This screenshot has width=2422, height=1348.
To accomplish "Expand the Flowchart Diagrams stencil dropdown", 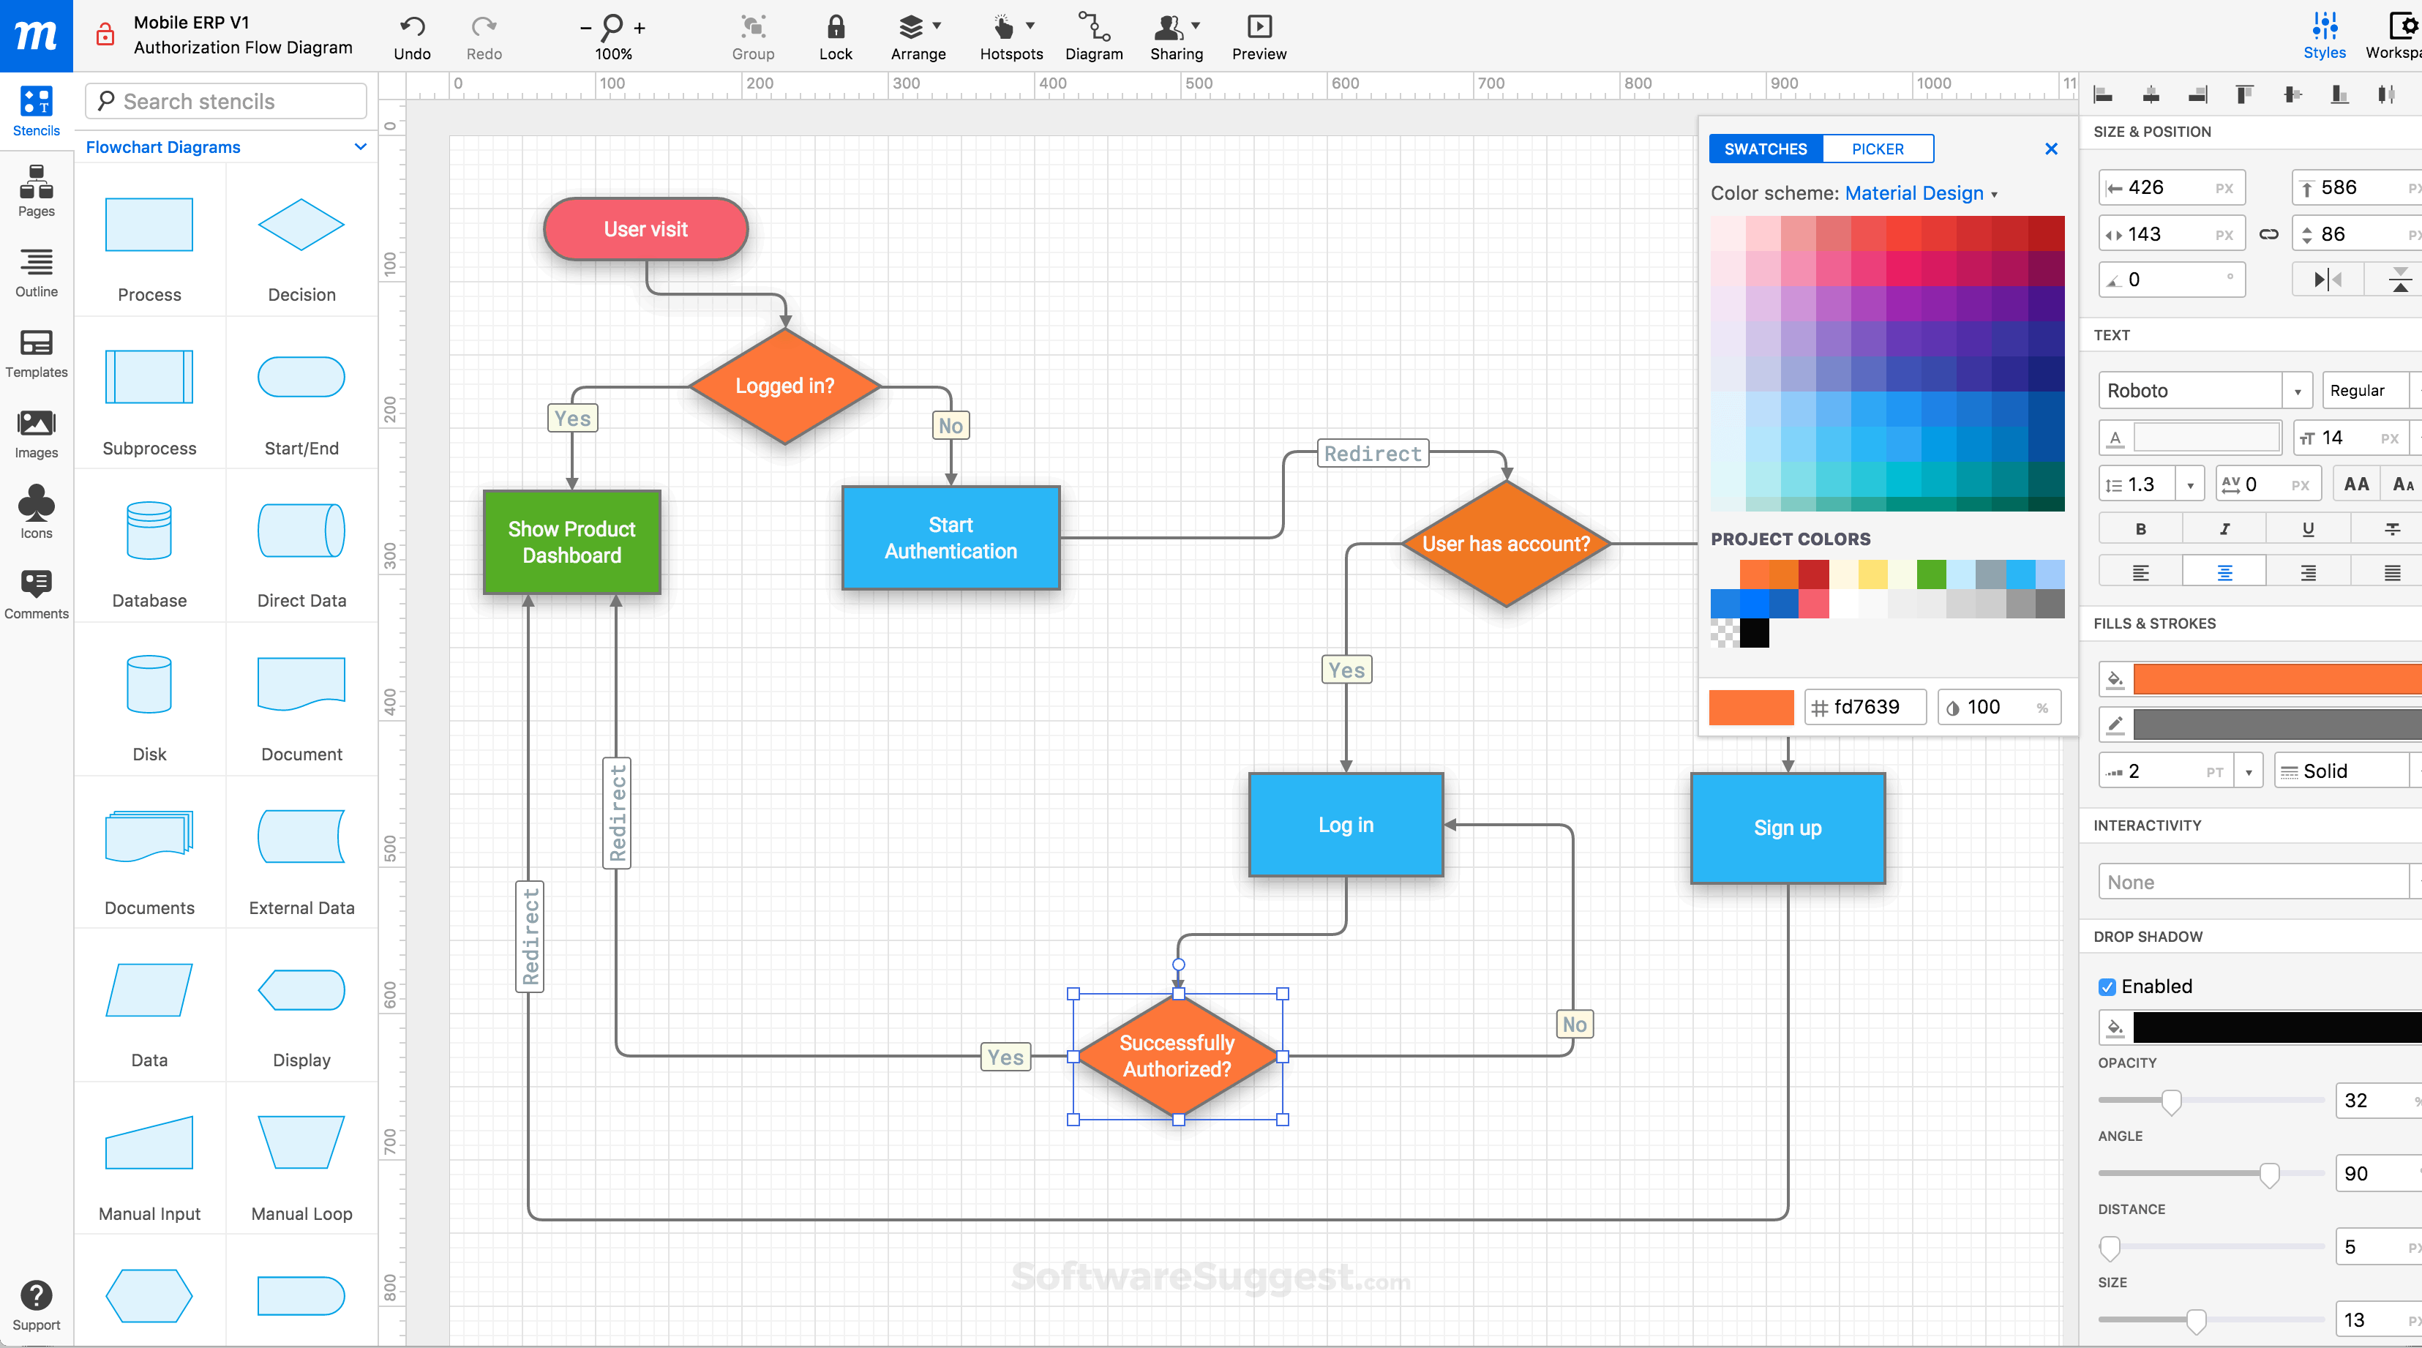I will tap(360, 146).
